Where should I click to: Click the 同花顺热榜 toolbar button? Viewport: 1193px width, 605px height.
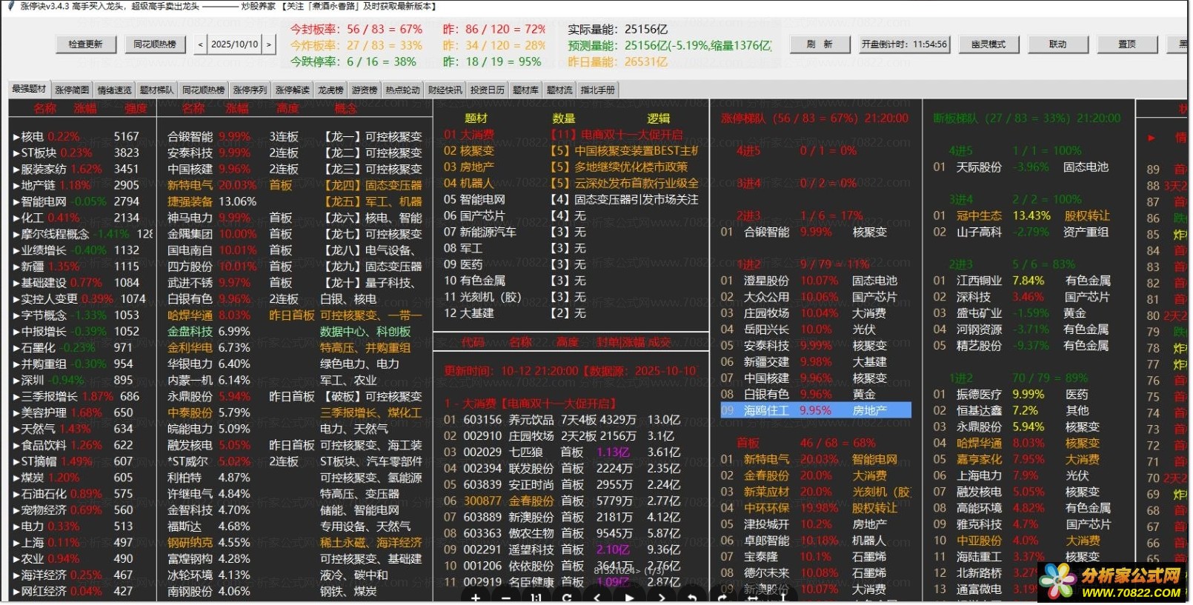click(155, 44)
